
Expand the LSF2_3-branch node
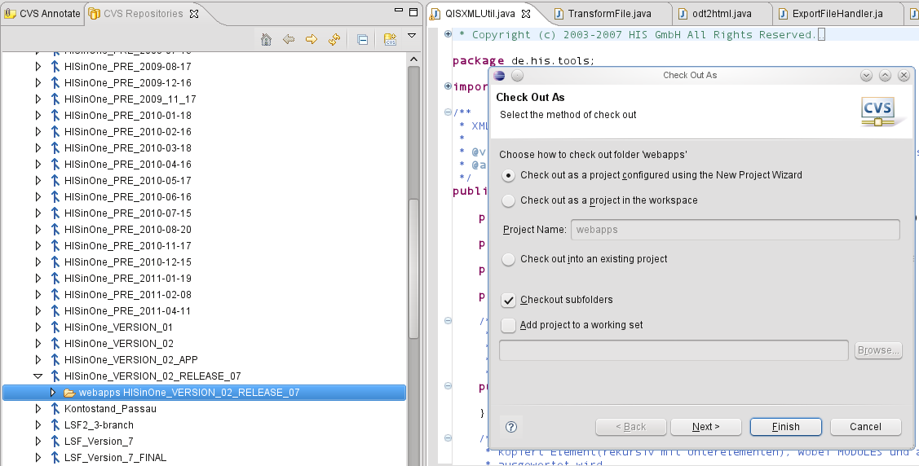[38, 425]
